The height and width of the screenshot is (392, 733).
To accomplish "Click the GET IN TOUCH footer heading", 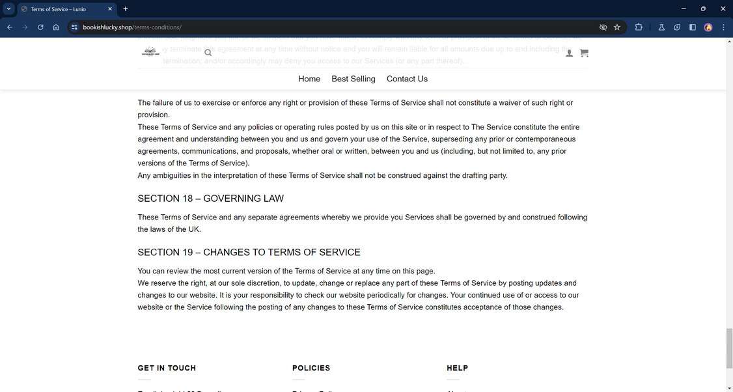I will tap(167, 368).
